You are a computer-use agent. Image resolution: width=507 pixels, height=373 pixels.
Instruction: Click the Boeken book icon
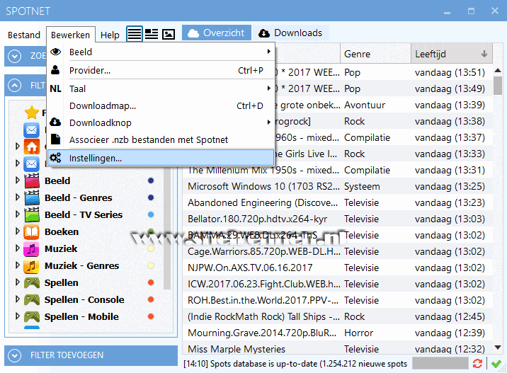tap(32, 231)
